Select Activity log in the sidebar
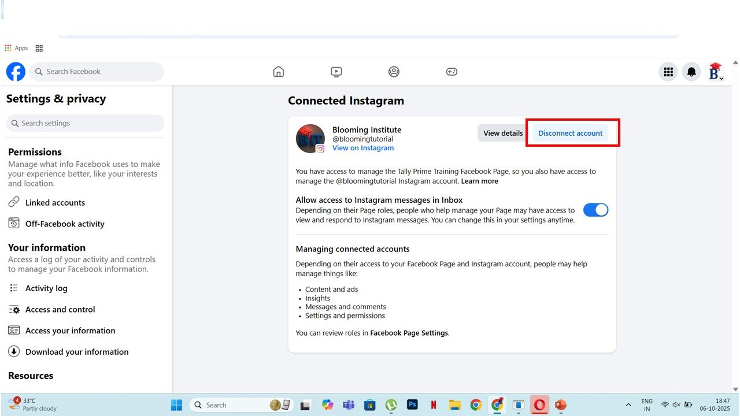Screen dimensions: 740x416 [x=46, y=288]
